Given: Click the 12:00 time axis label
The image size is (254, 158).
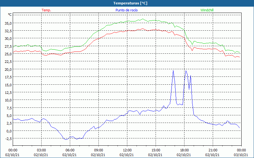Looking at the screenshot, I should 127,150.
